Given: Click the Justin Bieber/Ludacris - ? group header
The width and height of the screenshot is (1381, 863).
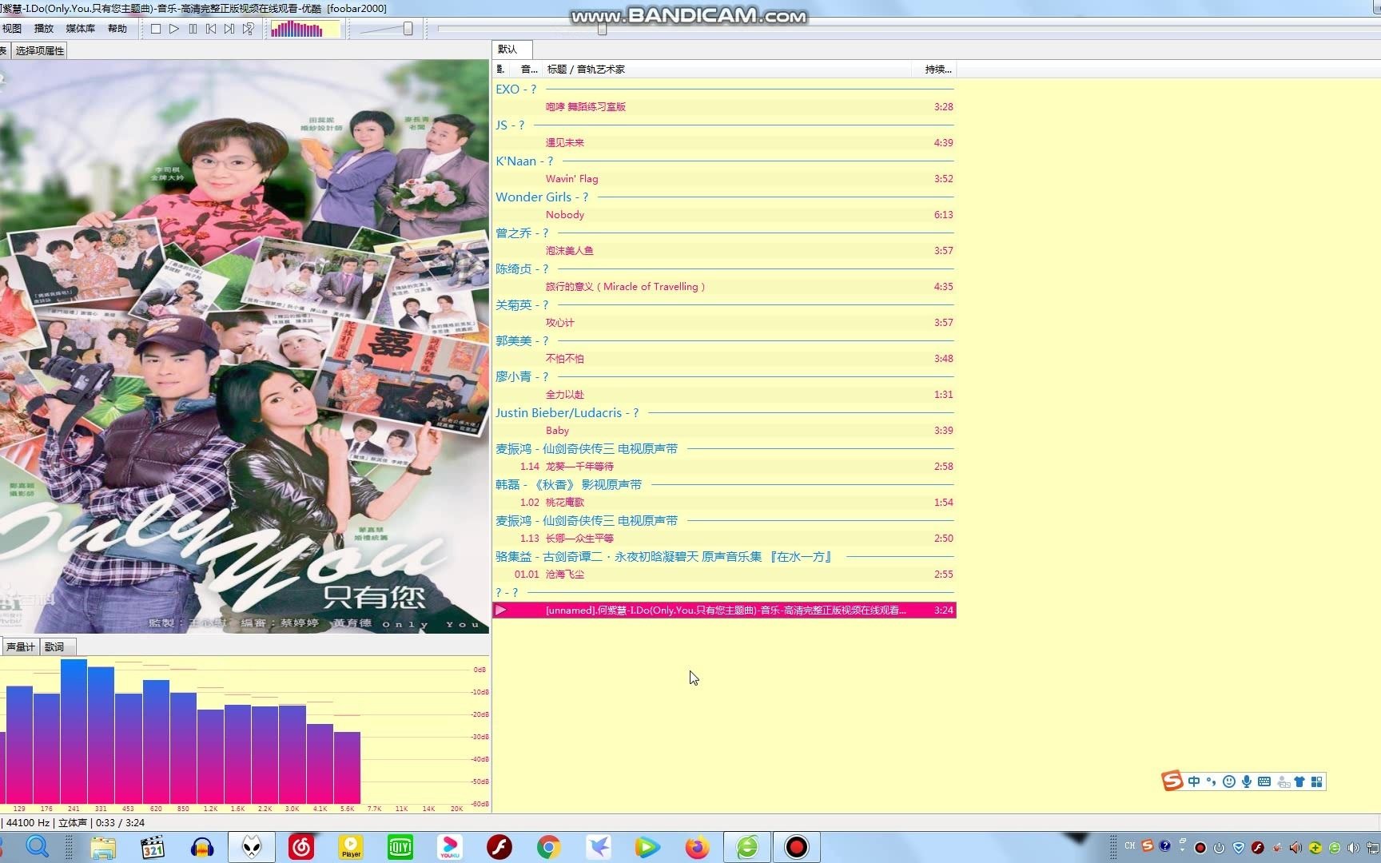Looking at the screenshot, I should tap(724, 413).
